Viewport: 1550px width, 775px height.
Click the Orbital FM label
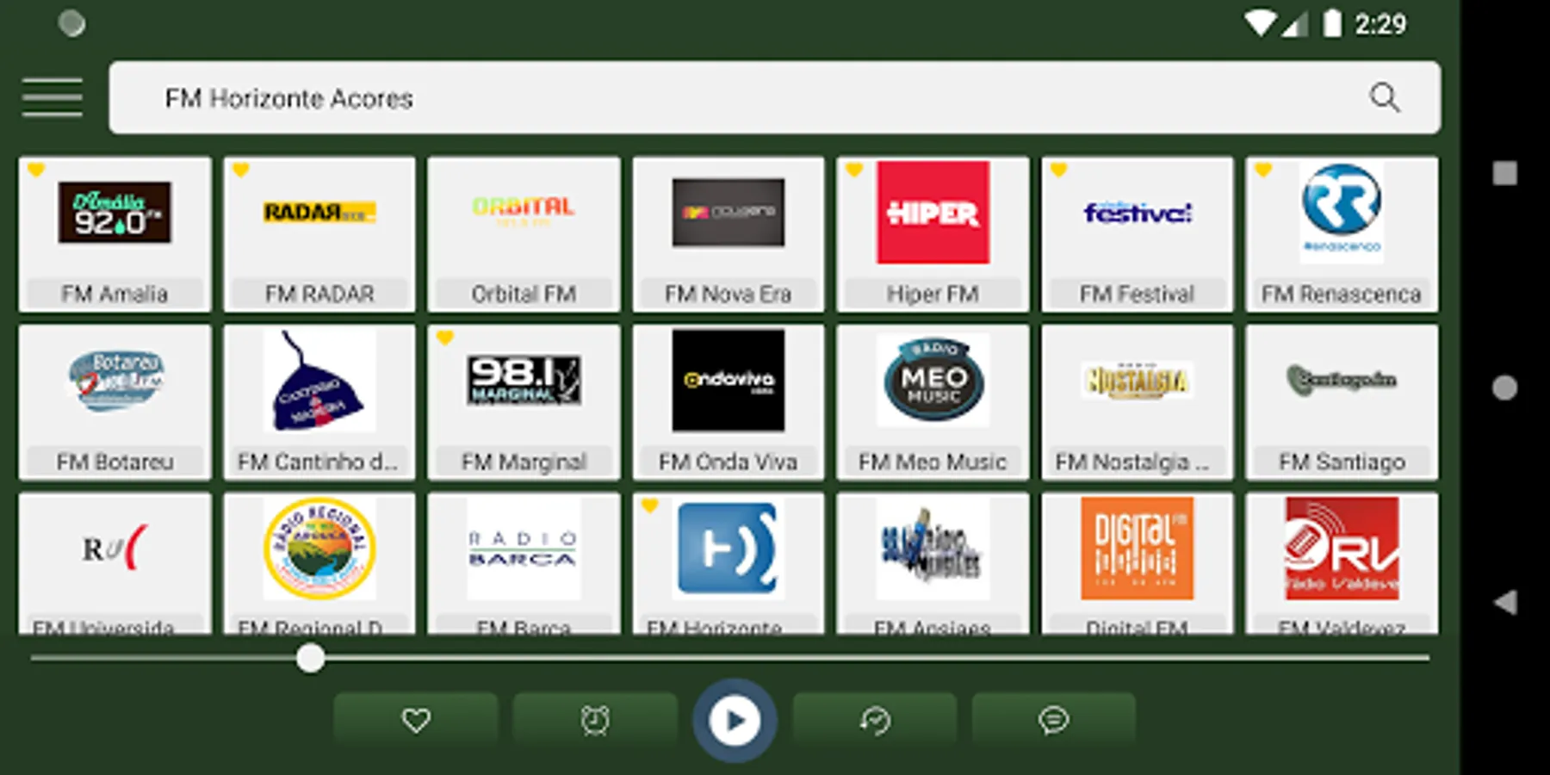pyautogui.click(x=524, y=294)
